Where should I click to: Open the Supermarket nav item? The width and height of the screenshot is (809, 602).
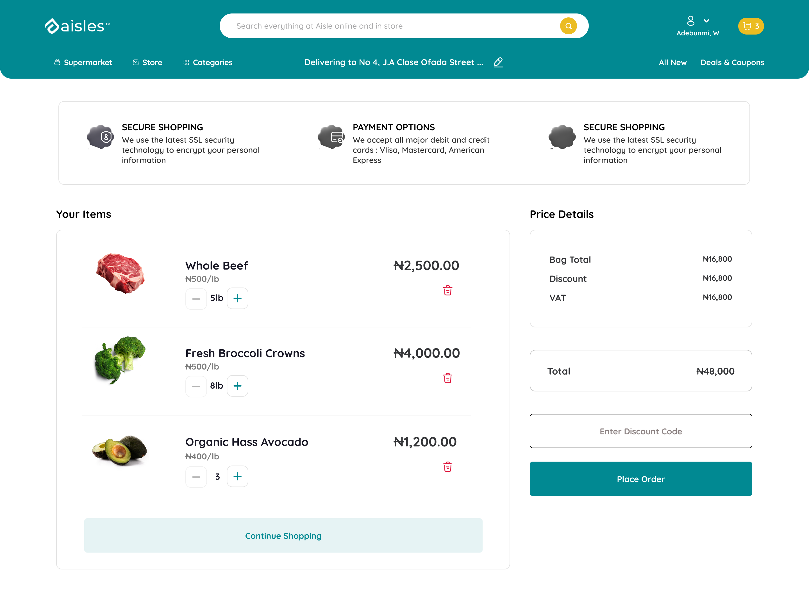[83, 62]
